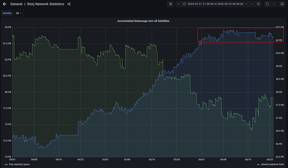Click the Satellite variable label

tap(7, 13)
